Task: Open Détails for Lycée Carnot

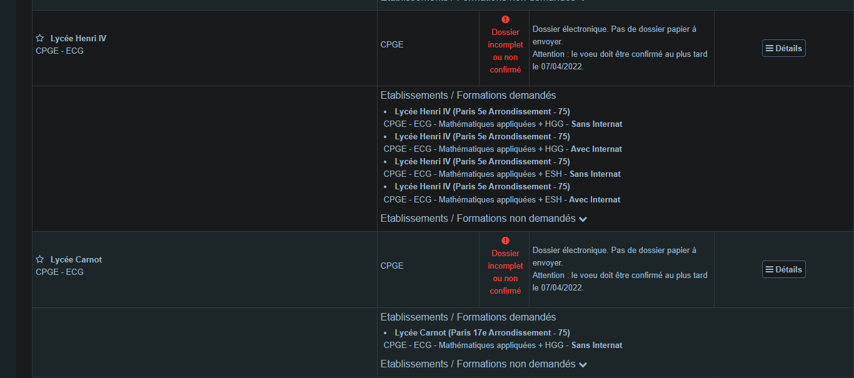Action: pyautogui.click(x=783, y=269)
